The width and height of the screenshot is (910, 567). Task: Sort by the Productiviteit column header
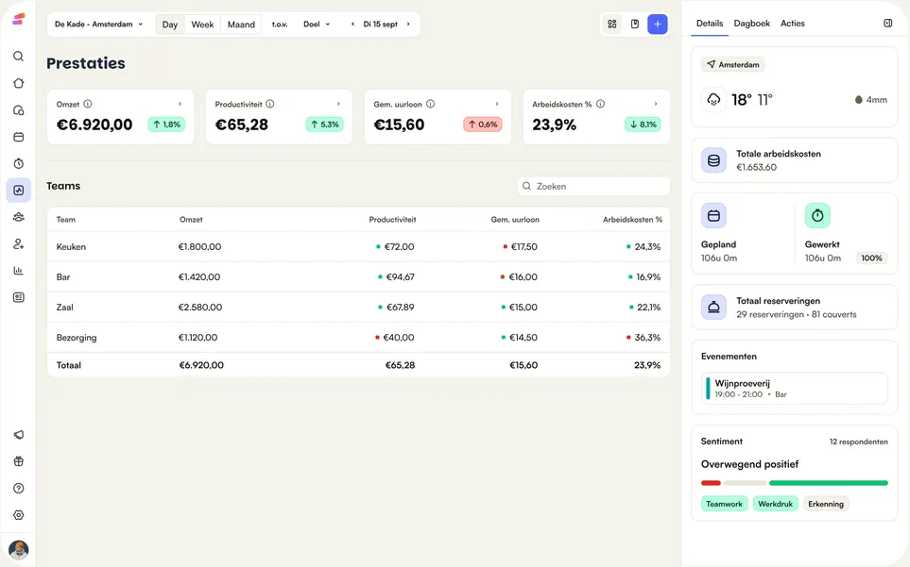392,220
